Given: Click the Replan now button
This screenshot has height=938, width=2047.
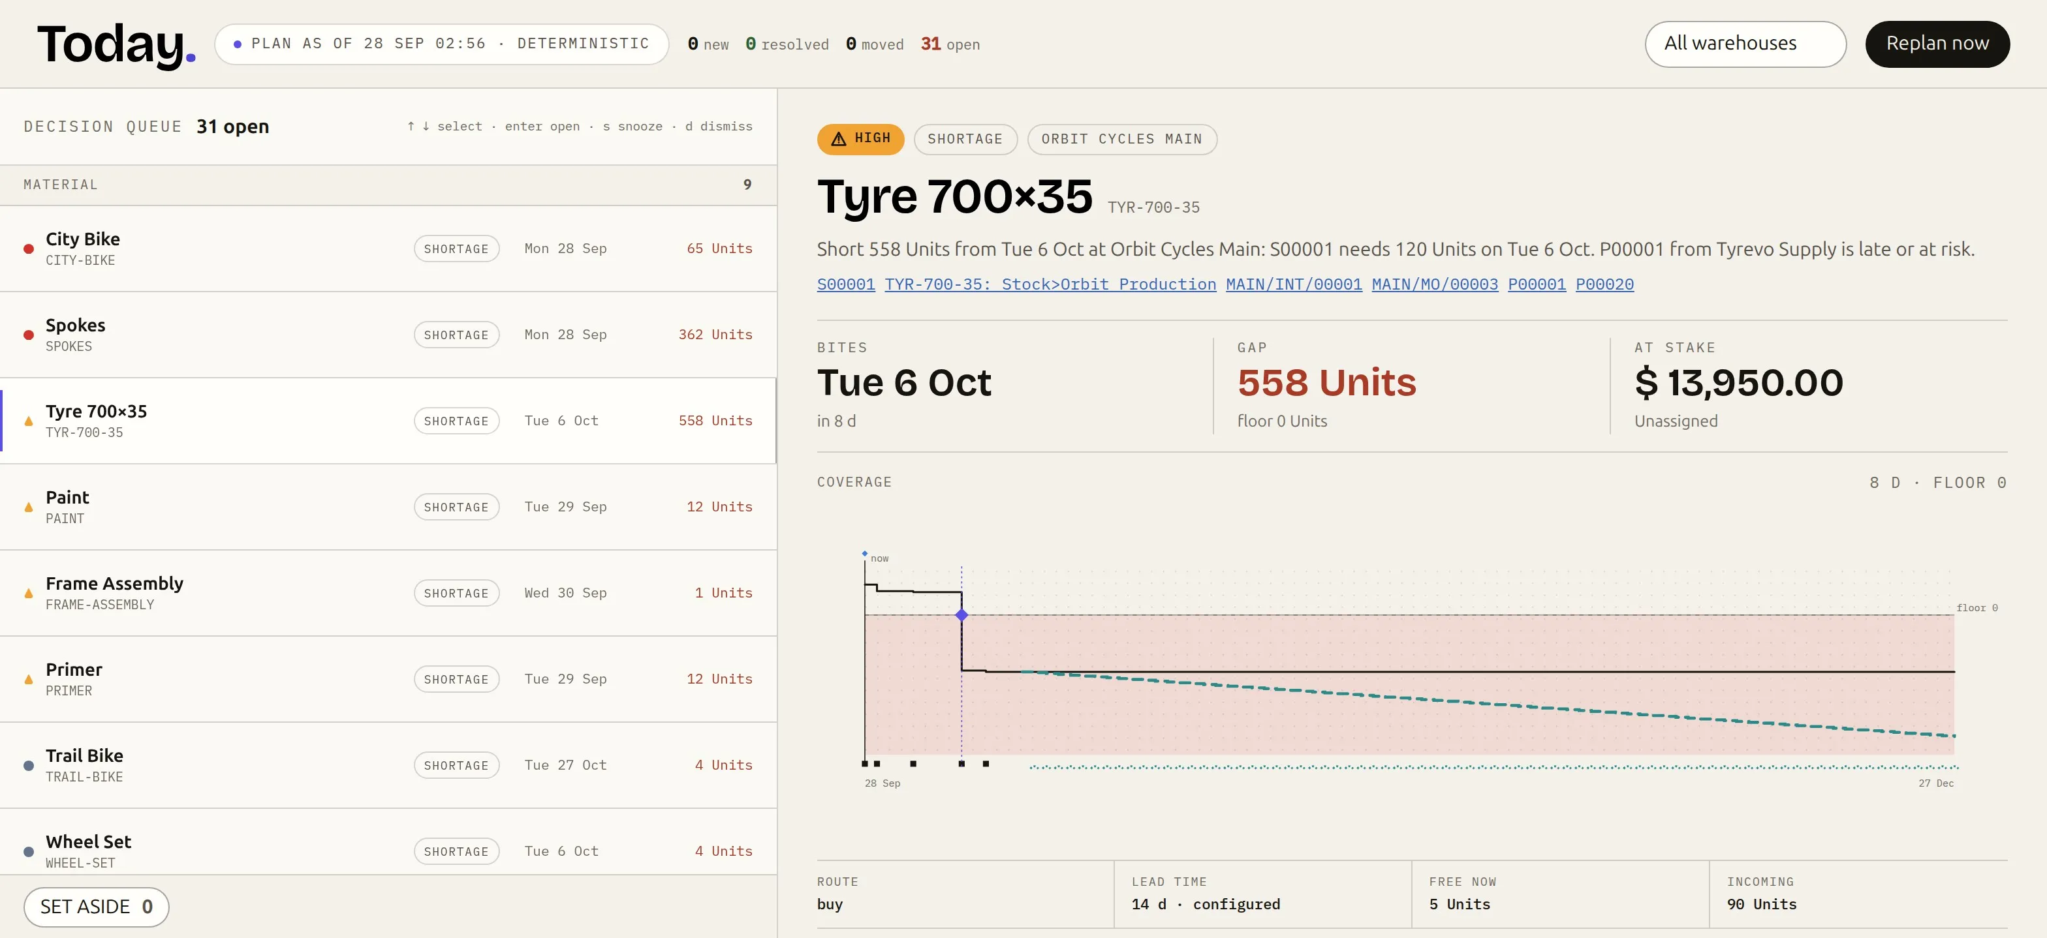Looking at the screenshot, I should (1937, 44).
